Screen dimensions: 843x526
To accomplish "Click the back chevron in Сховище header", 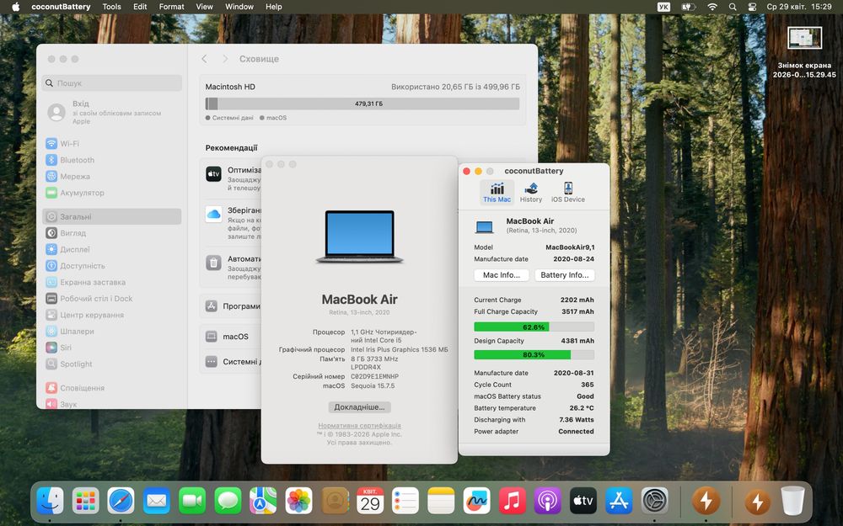I will coord(204,59).
